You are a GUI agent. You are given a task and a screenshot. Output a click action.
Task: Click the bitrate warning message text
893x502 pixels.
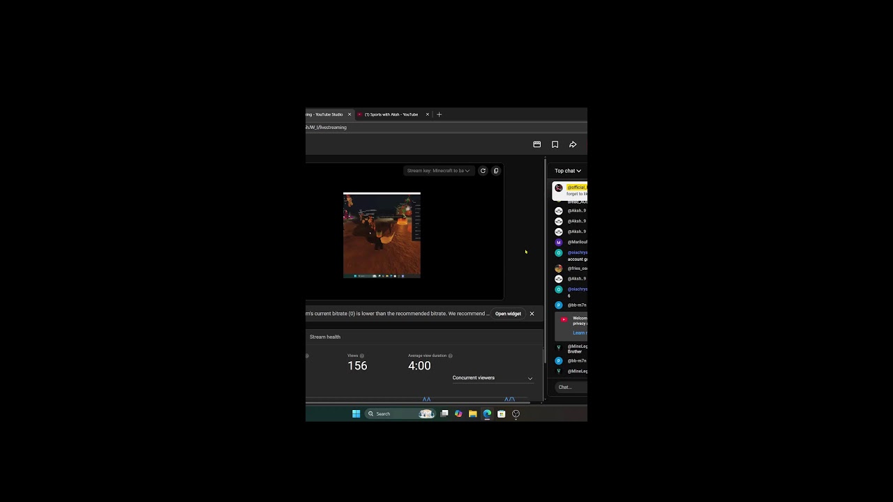coord(398,314)
